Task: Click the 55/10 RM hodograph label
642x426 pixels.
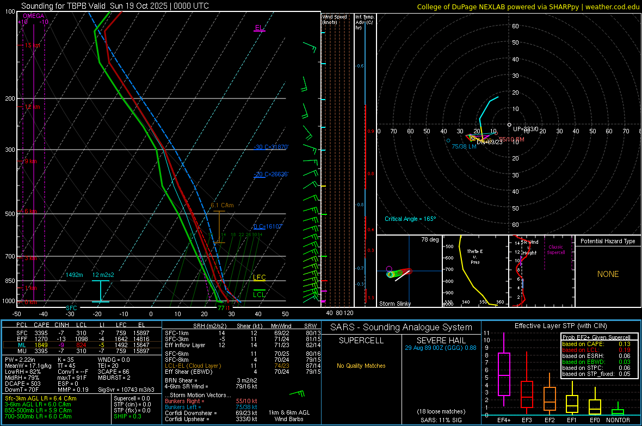Action: (x=511, y=139)
